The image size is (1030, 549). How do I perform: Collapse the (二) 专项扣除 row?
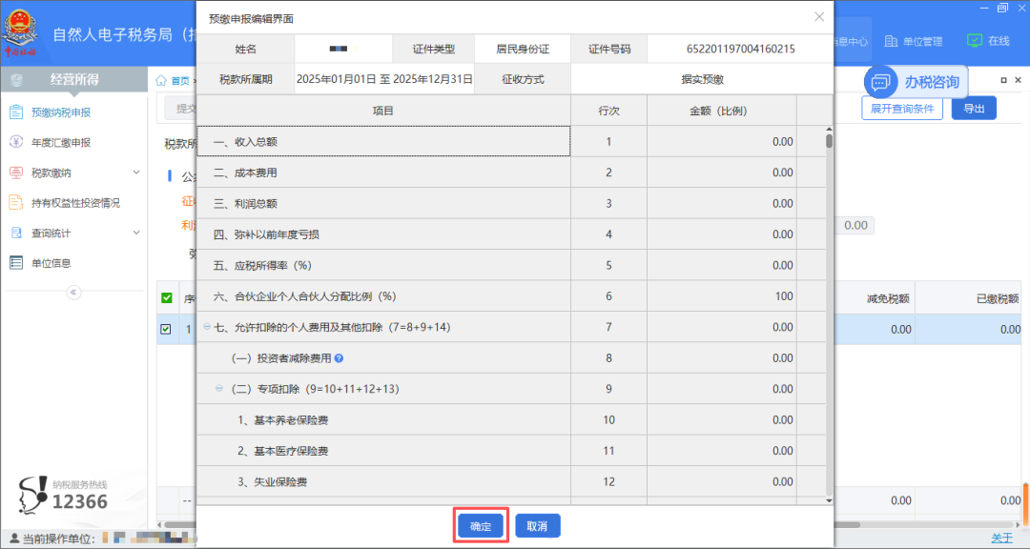click(x=219, y=389)
